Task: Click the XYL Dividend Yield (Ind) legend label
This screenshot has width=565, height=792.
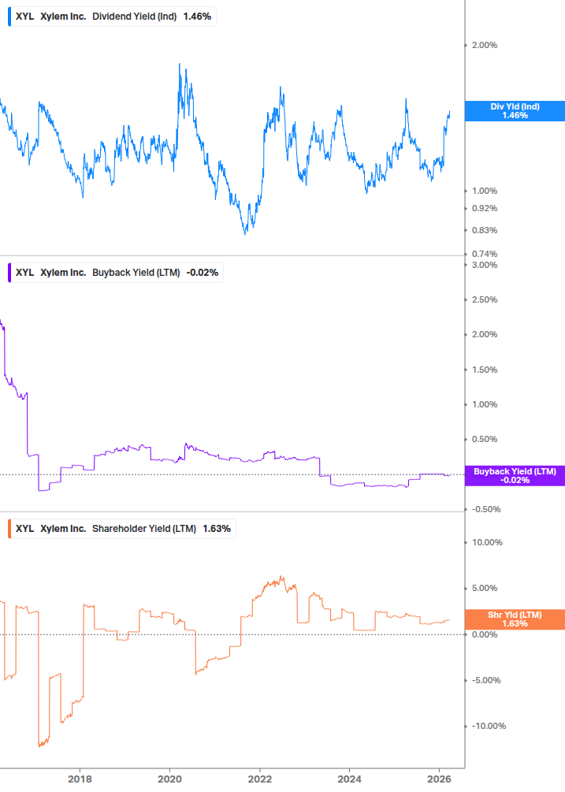Action: (113, 17)
